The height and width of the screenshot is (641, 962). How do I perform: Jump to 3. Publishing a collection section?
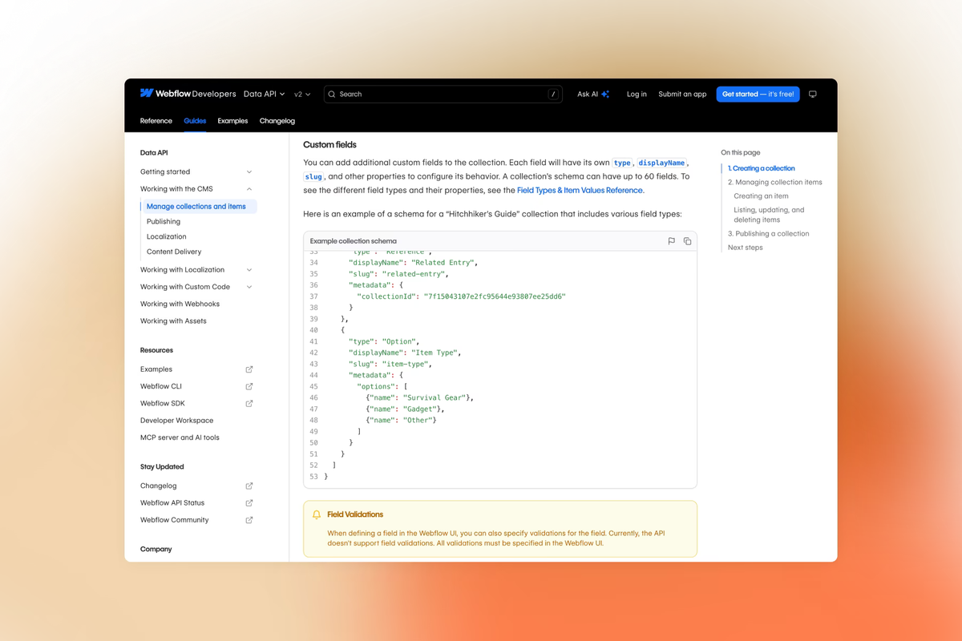769,233
